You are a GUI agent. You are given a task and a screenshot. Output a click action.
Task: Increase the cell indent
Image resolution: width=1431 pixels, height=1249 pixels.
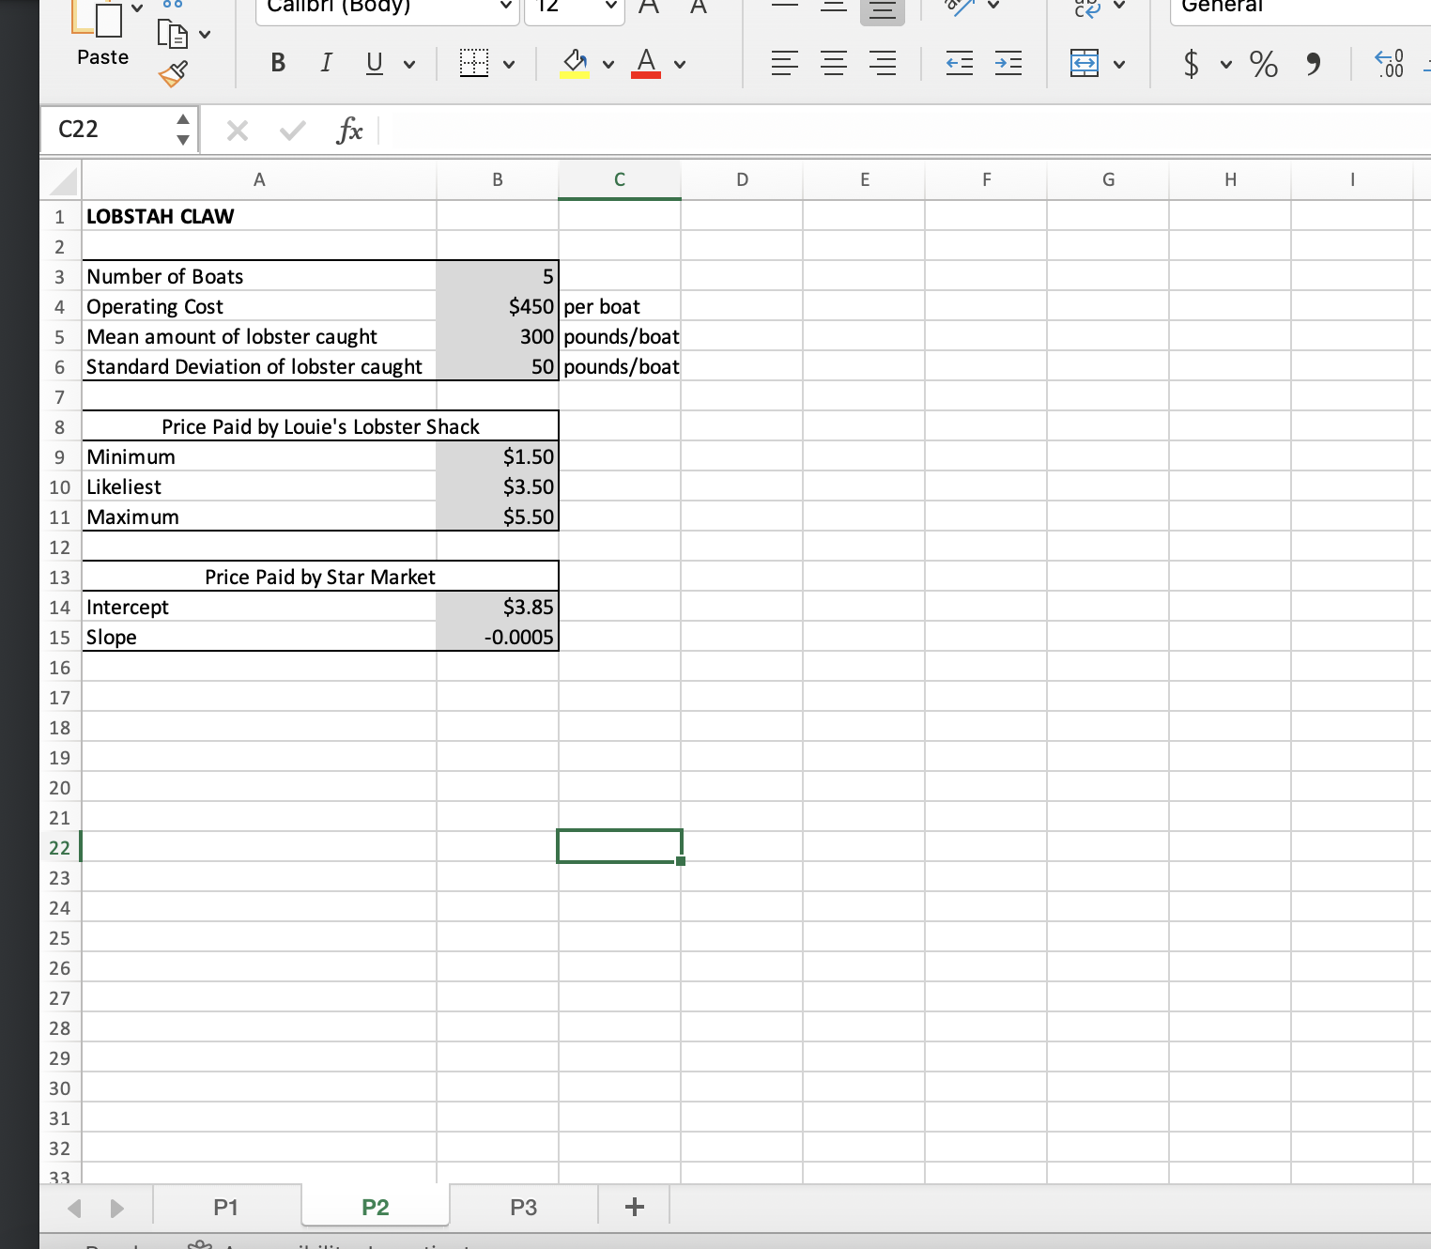pyautogui.click(x=1008, y=64)
